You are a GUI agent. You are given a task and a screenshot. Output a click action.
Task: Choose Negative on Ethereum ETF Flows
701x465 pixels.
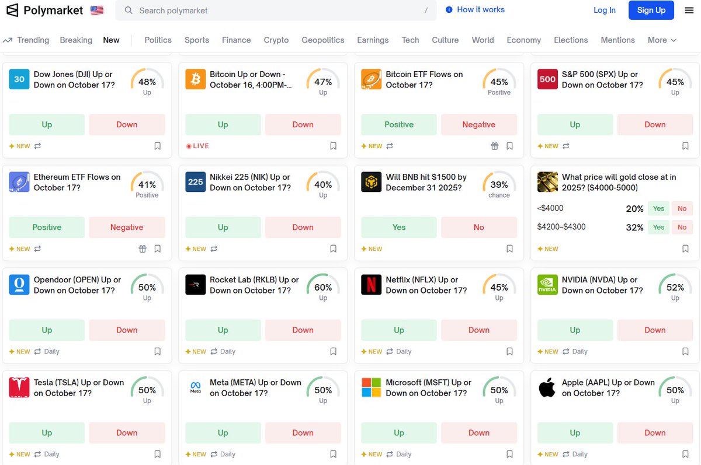127,227
